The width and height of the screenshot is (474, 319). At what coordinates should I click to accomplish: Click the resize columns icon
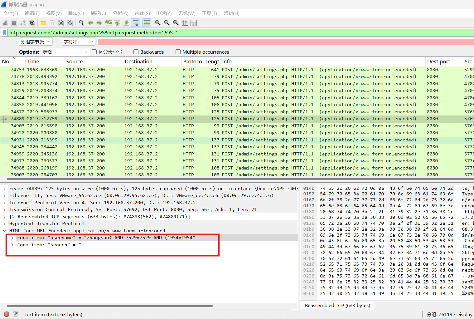click(185, 23)
